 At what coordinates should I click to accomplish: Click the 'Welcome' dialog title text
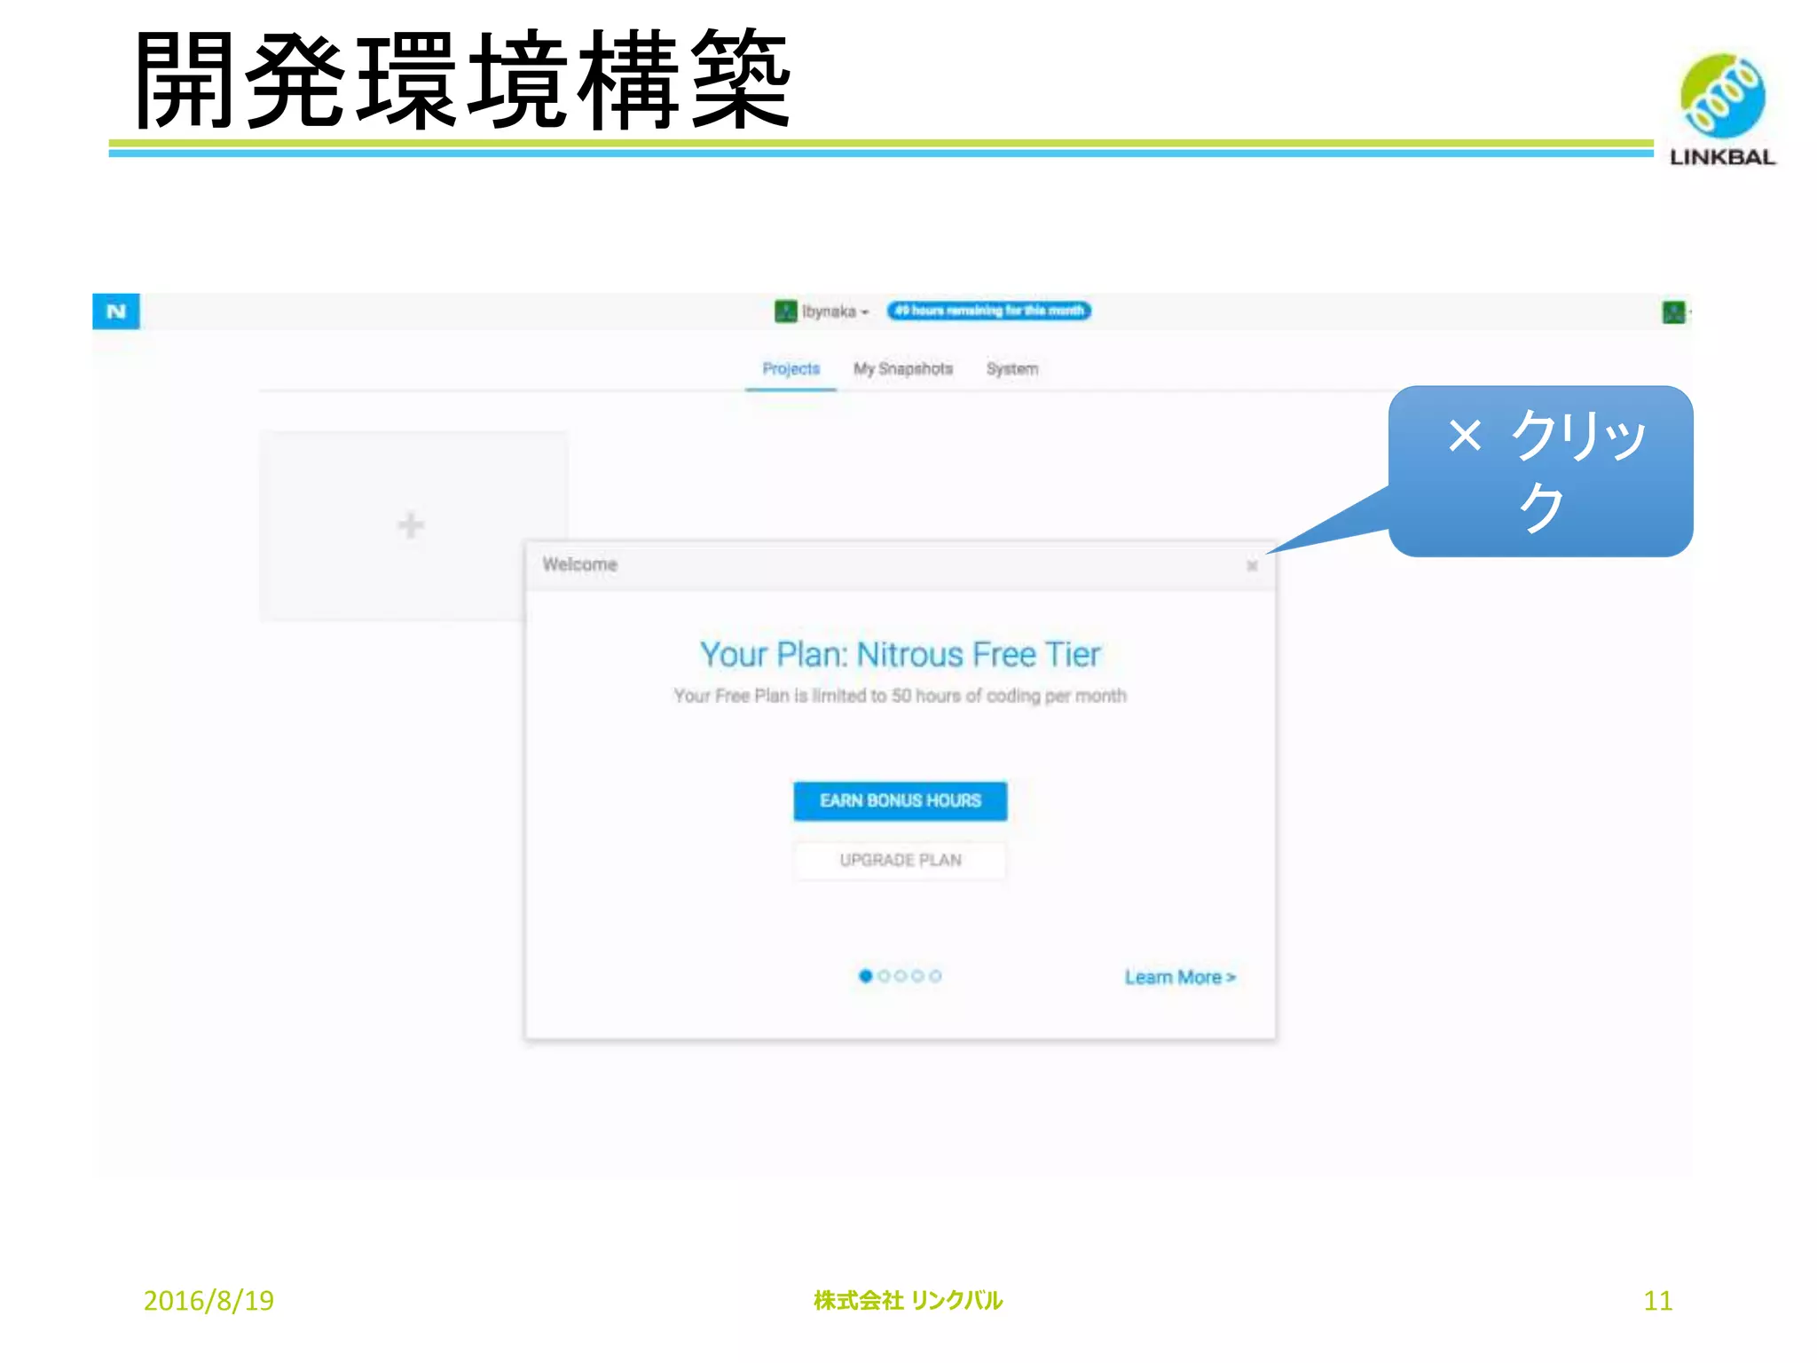580,564
